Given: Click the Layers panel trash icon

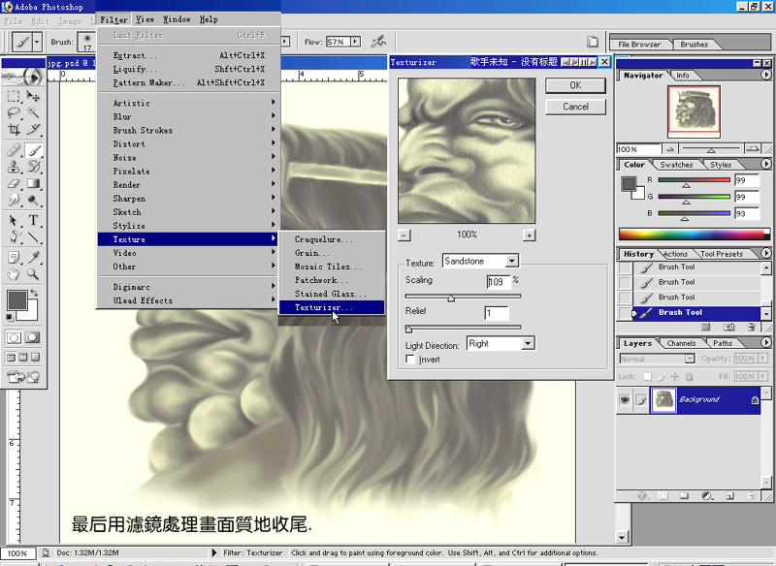Looking at the screenshot, I should [x=751, y=496].
